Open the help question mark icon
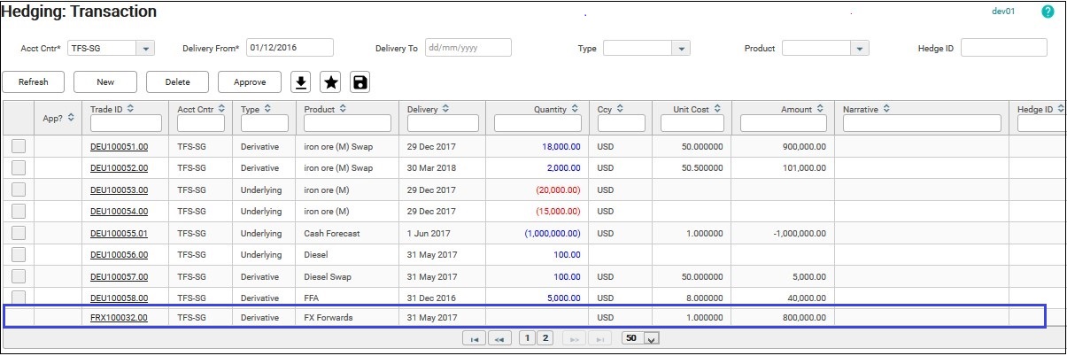The image size is (1067, 356). (1048, 12)
